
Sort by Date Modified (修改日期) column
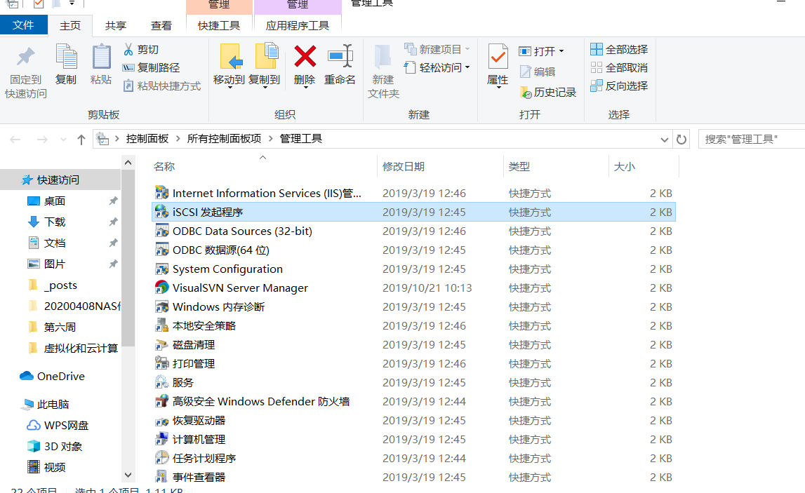pyautogui.click(x=404, y=167)
